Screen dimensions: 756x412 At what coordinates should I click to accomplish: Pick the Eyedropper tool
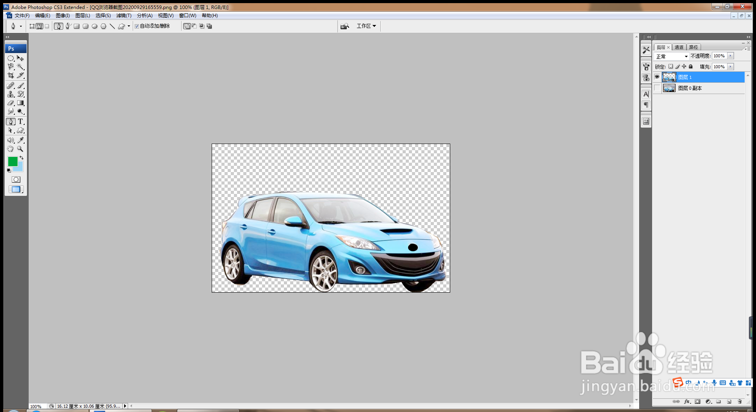click(x=20, y=140)
